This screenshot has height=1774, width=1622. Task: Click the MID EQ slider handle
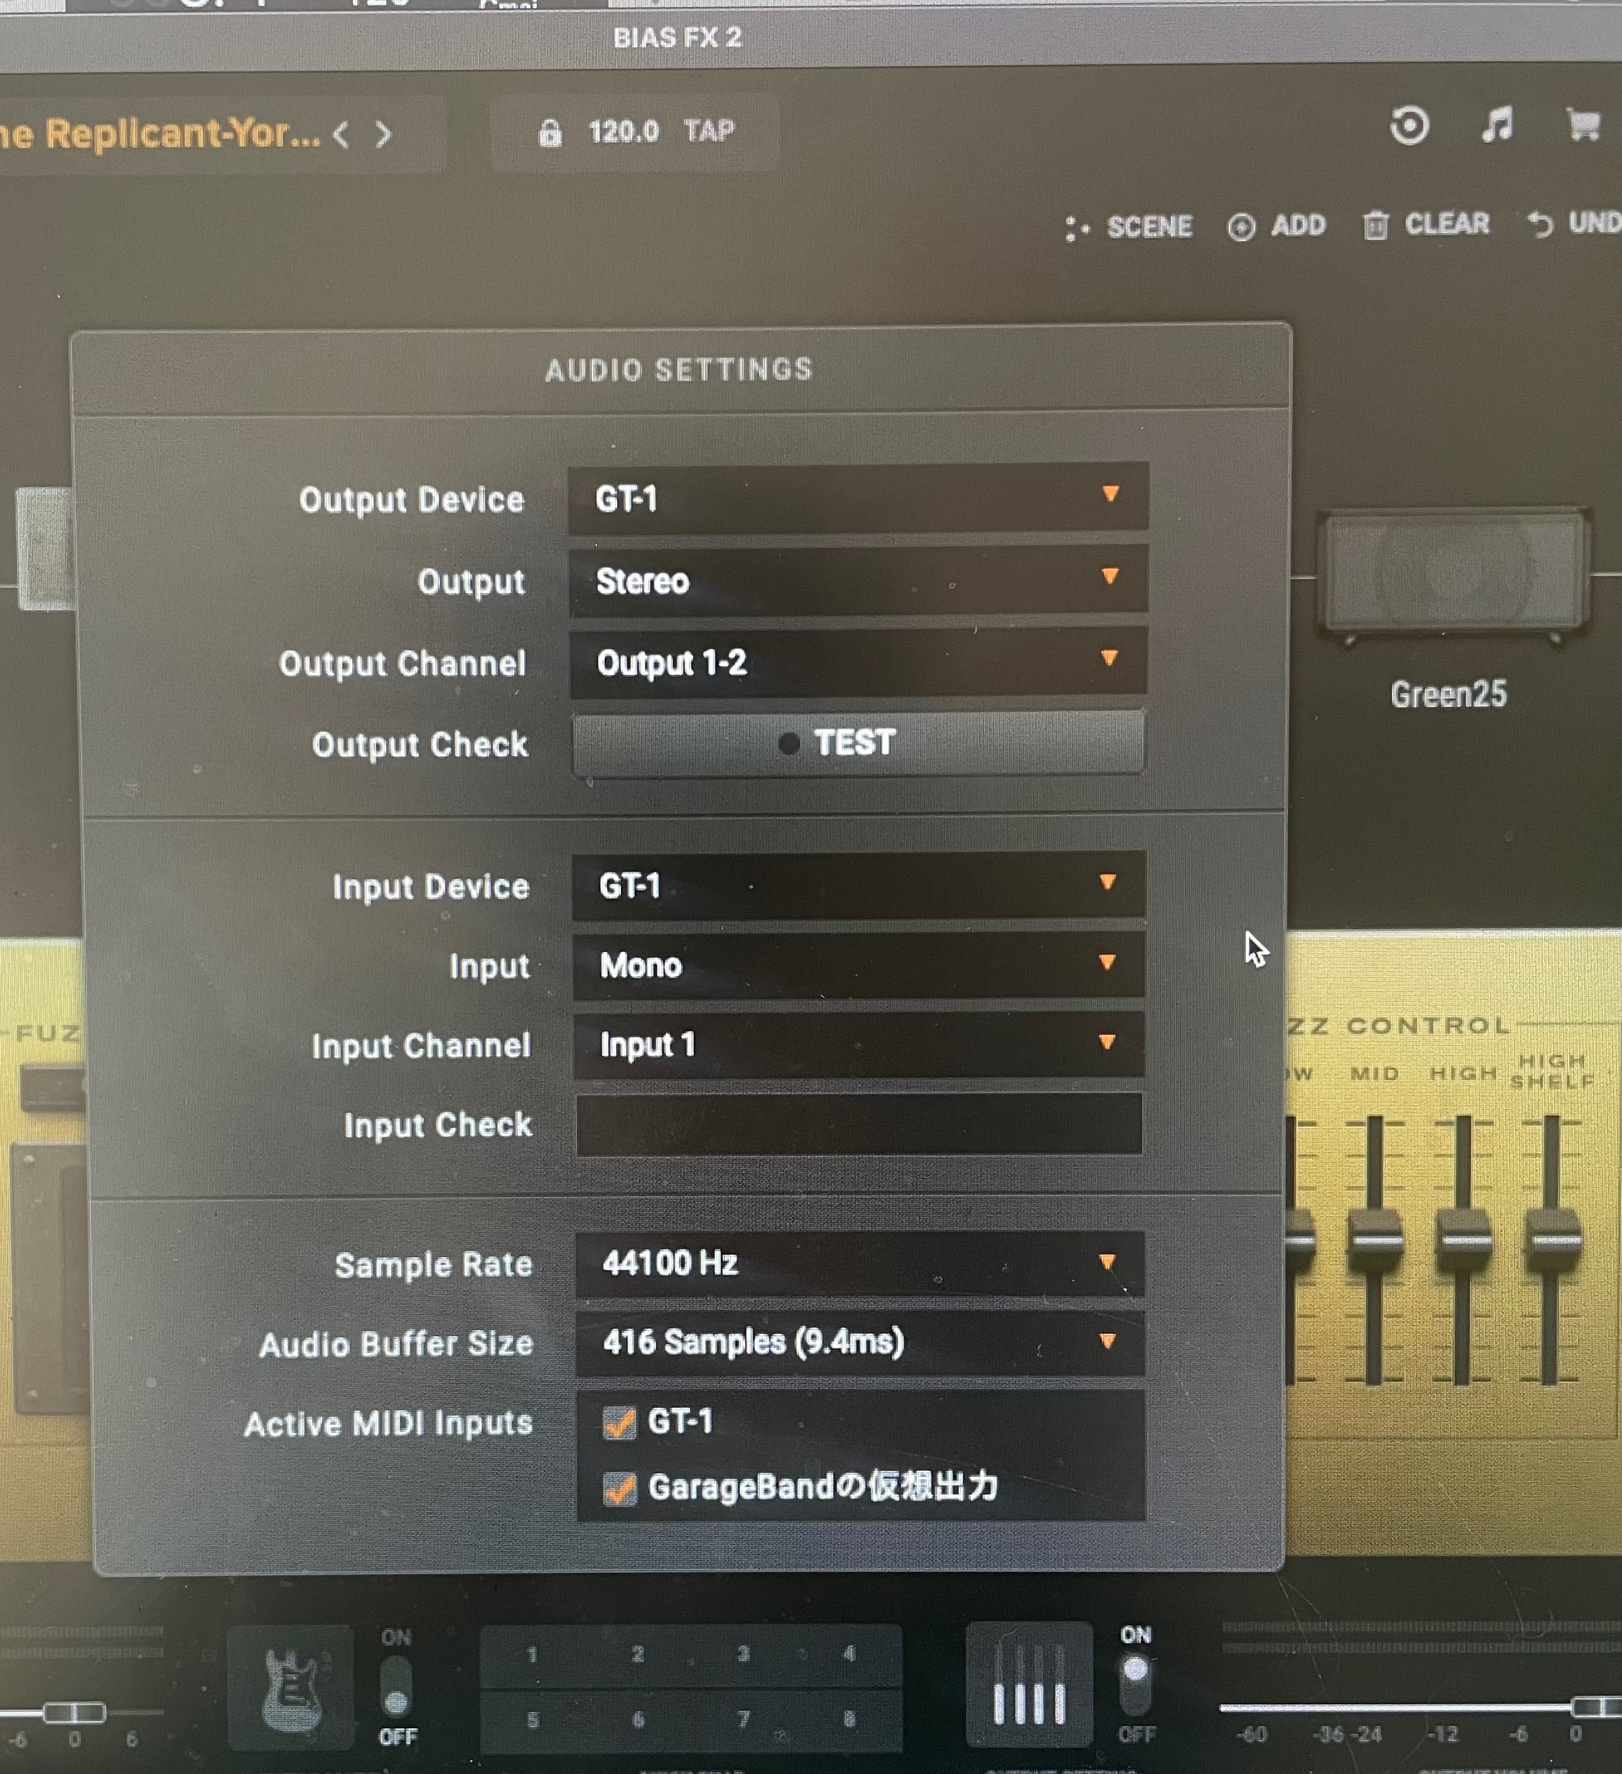click(x=1375, y=1240)
